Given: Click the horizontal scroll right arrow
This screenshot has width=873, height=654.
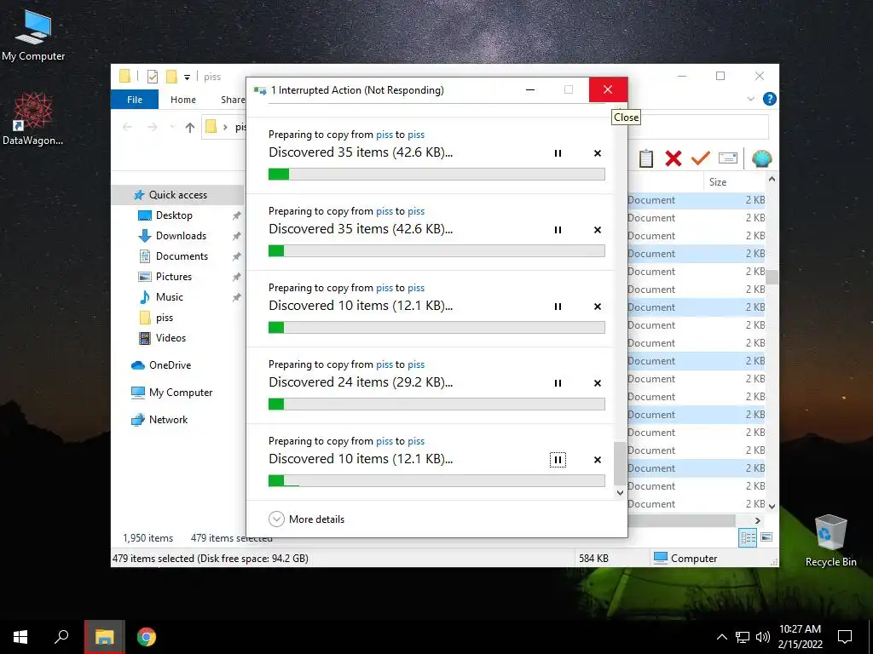Looking at the screenshot, I should (x=757, y=520).
